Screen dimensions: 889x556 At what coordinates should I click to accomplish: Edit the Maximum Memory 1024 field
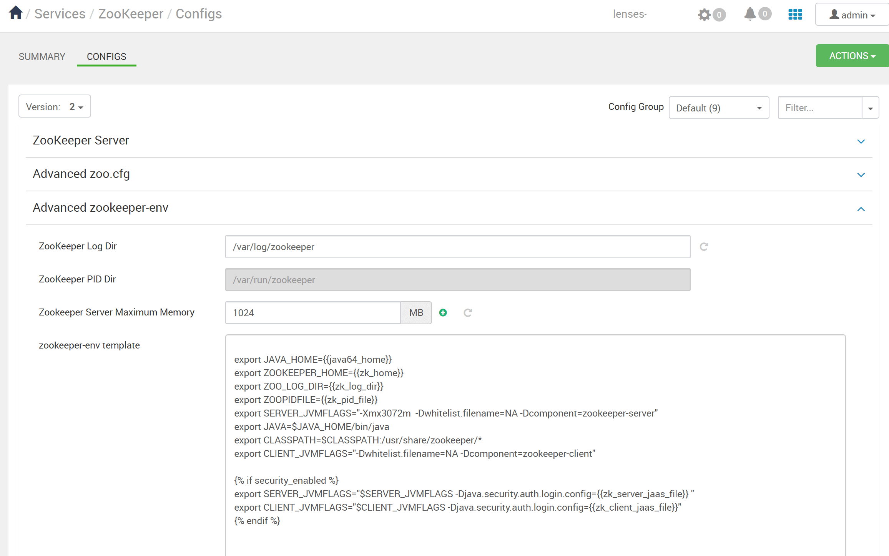(x=313, y=313)
